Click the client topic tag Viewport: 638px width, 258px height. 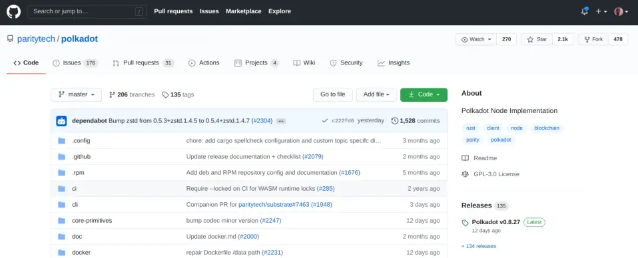493,128
